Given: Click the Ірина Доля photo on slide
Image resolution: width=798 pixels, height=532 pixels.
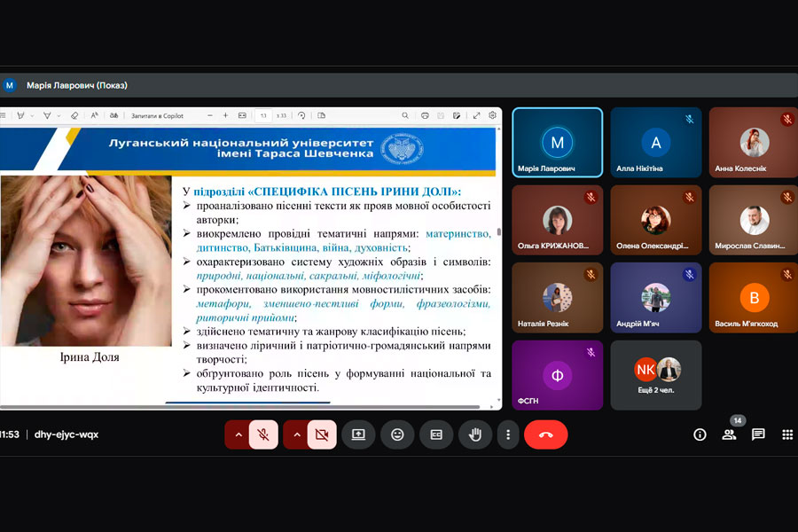Looking at the screenshot, I should pos(86,261).
